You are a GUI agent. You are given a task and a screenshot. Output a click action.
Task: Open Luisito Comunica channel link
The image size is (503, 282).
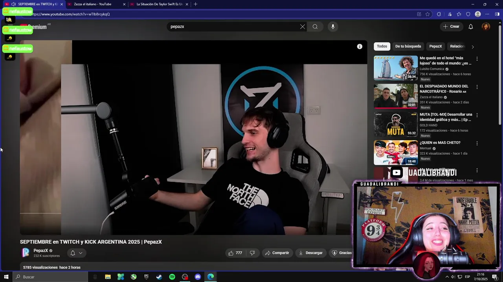tap(432, 69)
